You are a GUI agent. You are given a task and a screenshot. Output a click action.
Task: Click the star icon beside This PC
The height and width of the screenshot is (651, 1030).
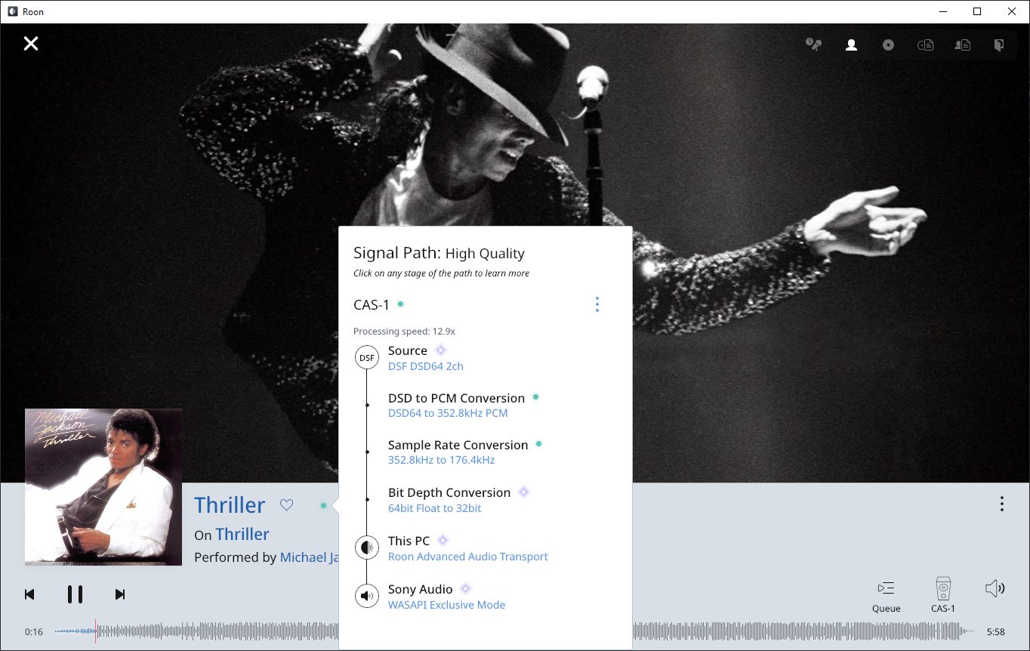443,541
